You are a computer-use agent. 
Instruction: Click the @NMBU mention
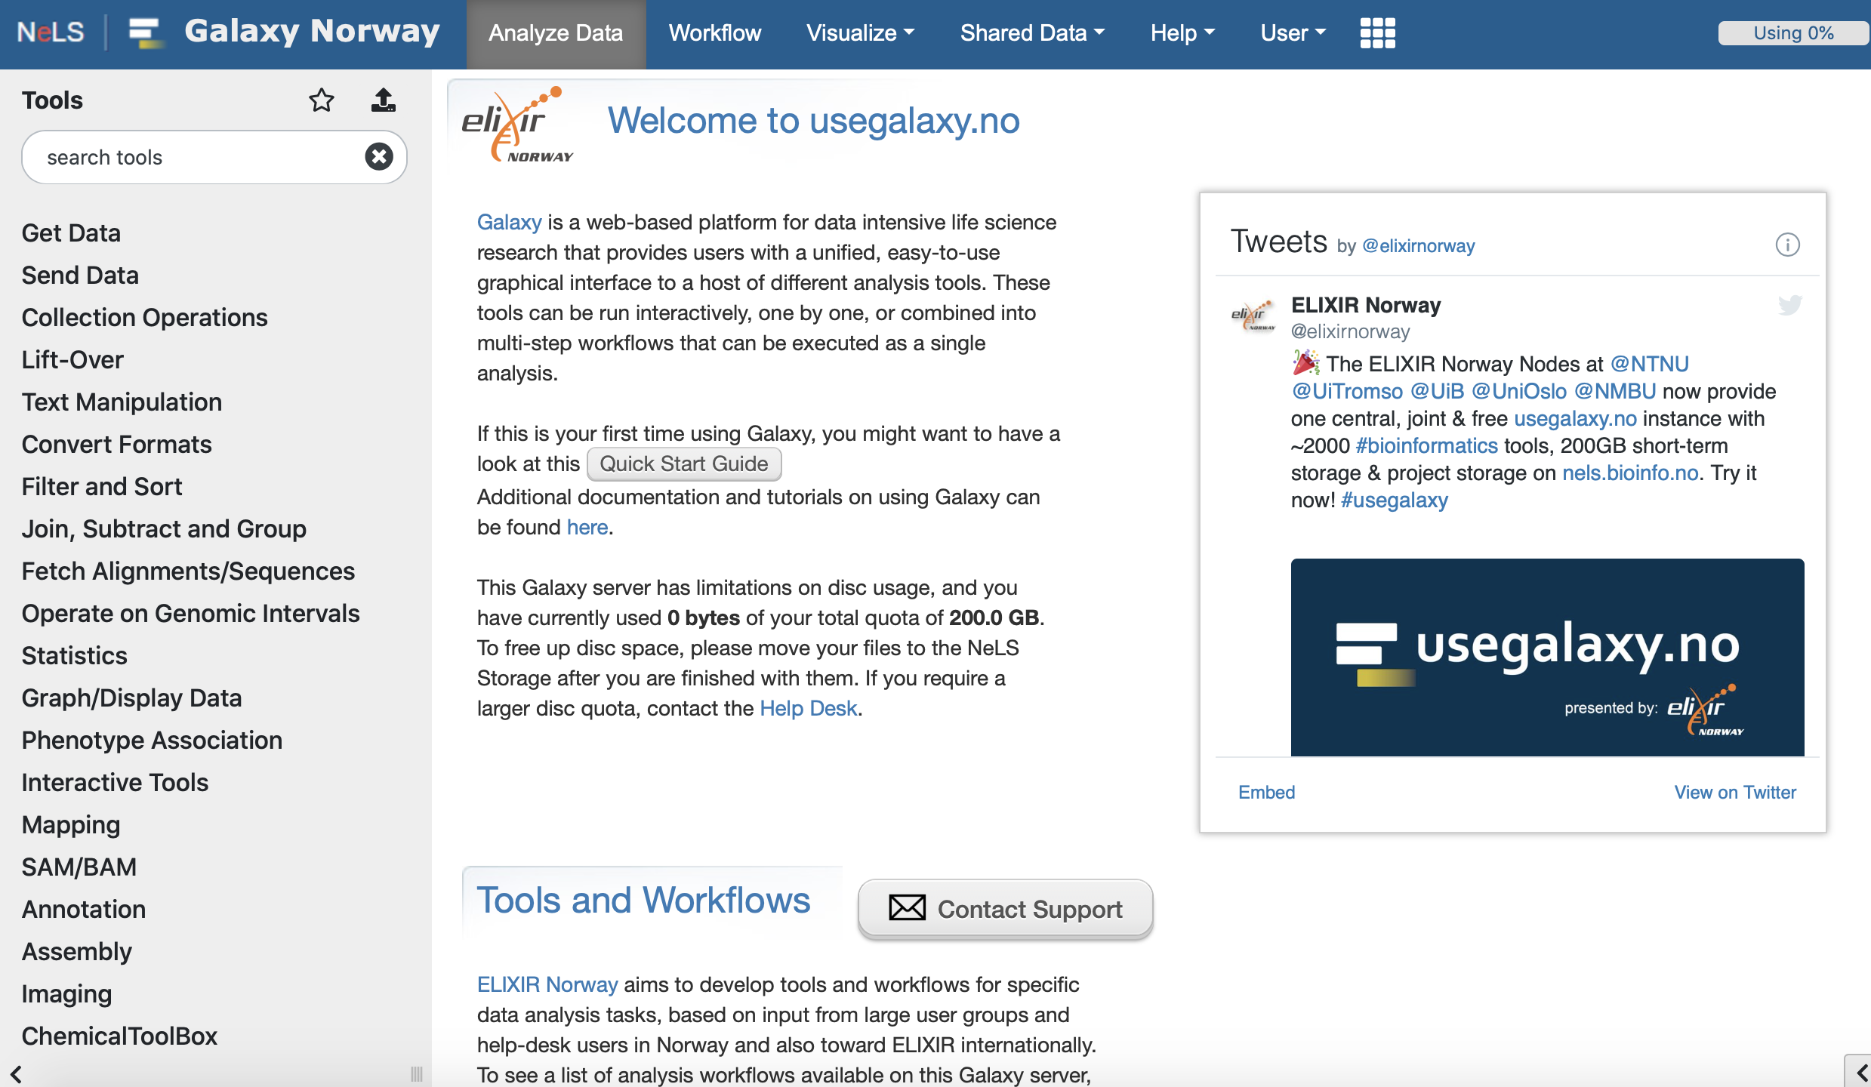click(1615, 391)
